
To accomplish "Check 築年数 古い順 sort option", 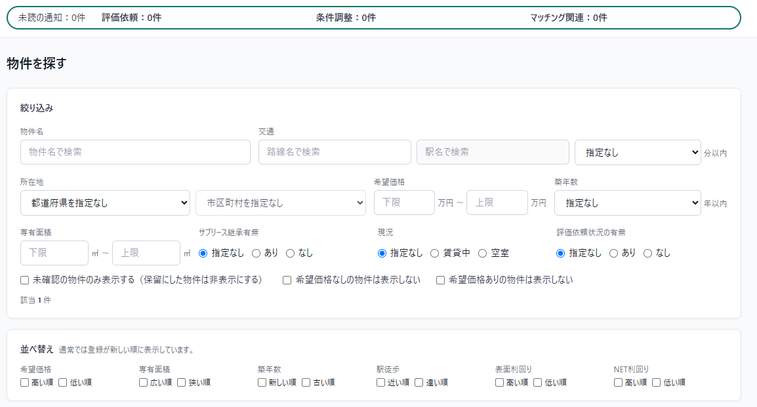I will click(x=306, y=382).
